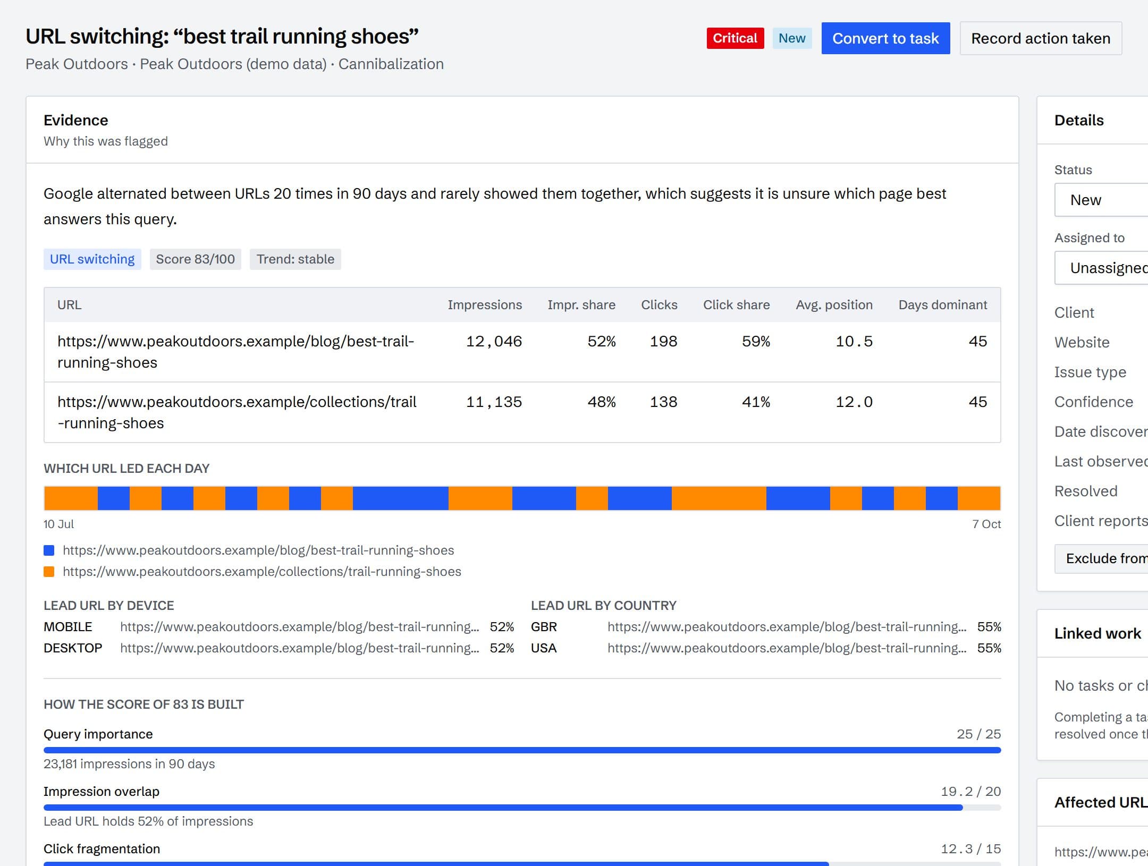Click the 59% click share value
The width and height of the screenshot is (1148, 866).
(x=756, y=341)
